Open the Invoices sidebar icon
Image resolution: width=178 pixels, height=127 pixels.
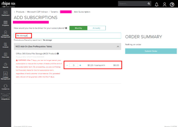coord(5,45)
